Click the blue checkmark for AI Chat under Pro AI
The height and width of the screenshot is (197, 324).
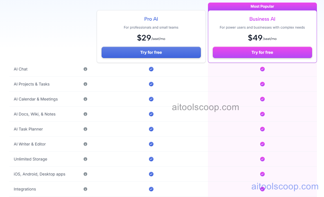click(151, 69)
